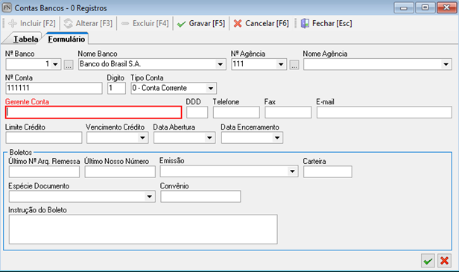Image resolution: width=459 pixels, height=272 pixels.
Task: Save the record with Gravar [F5]
Action: click(201, 23)
